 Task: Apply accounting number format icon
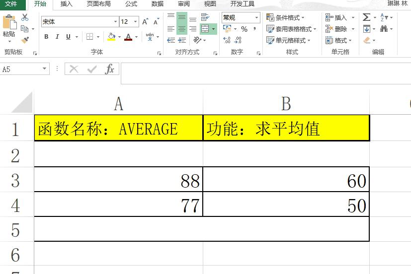[227, 28]
